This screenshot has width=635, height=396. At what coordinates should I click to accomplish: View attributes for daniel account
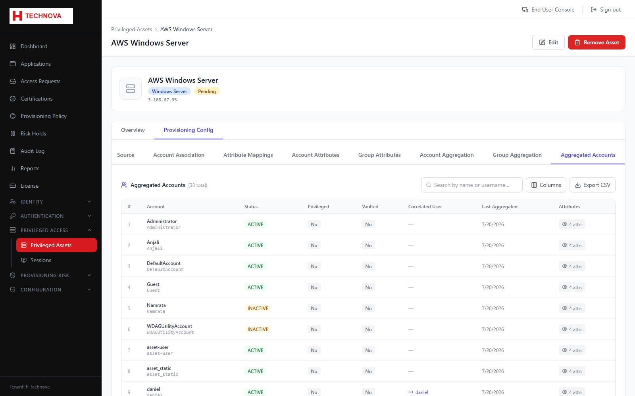(x=572, y=392)
